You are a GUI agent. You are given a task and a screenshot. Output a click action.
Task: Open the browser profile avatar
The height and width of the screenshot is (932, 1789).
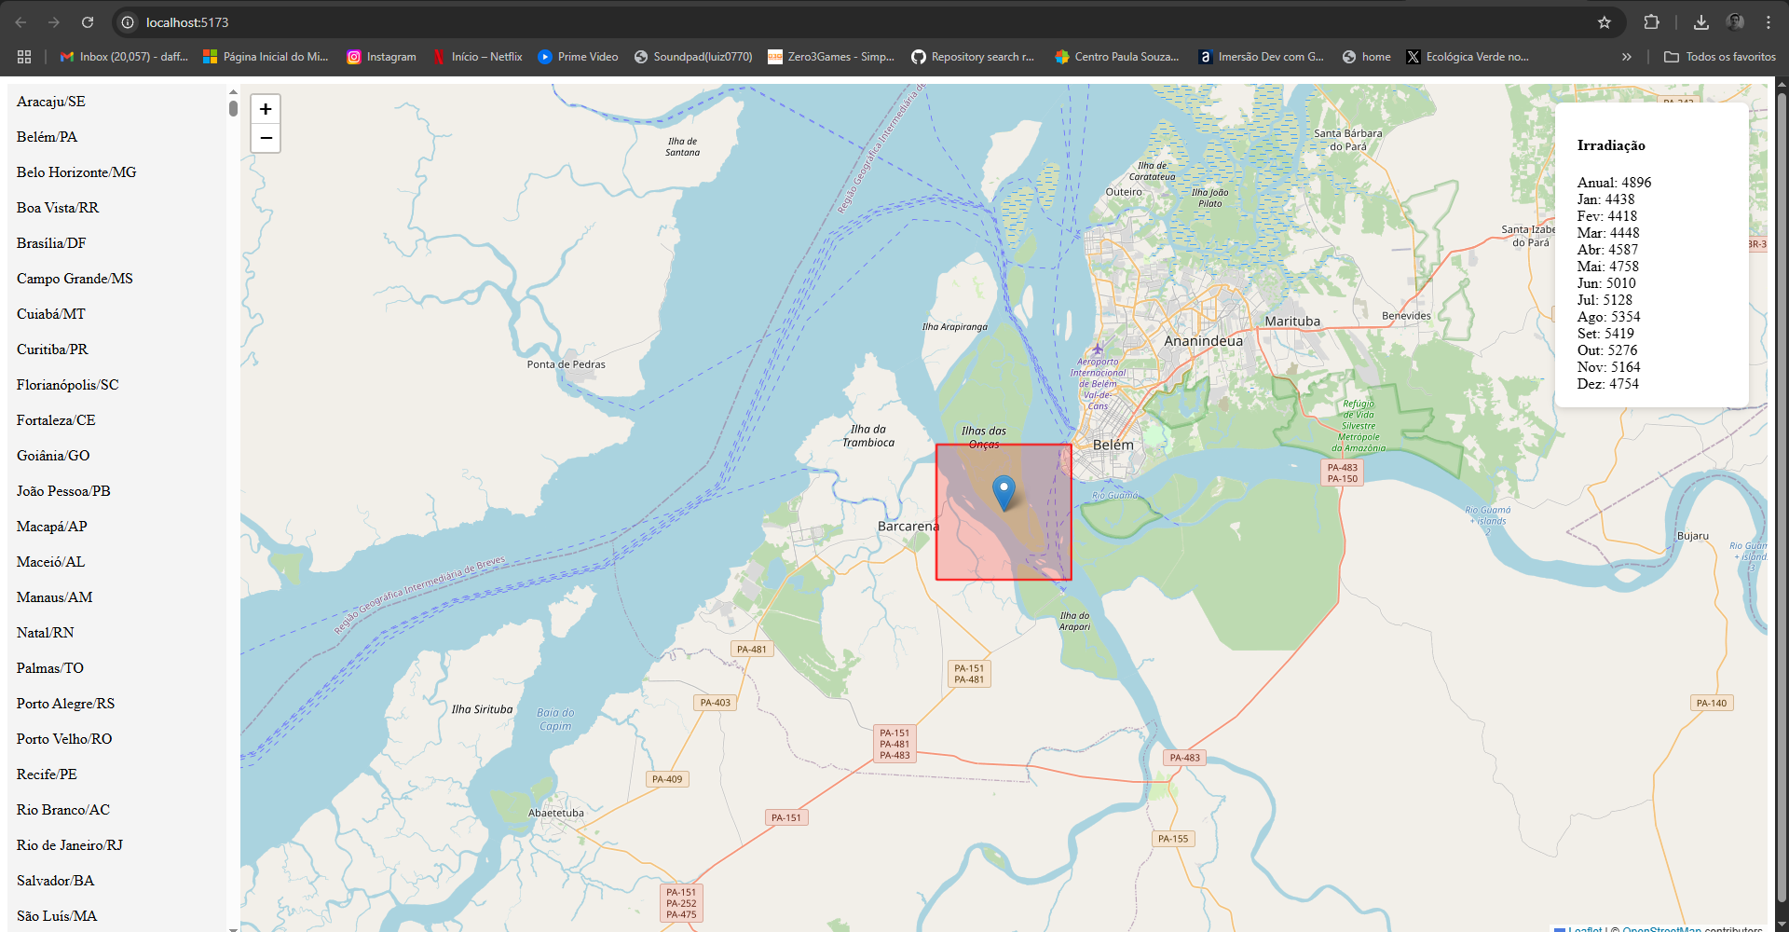point(1735,22)
